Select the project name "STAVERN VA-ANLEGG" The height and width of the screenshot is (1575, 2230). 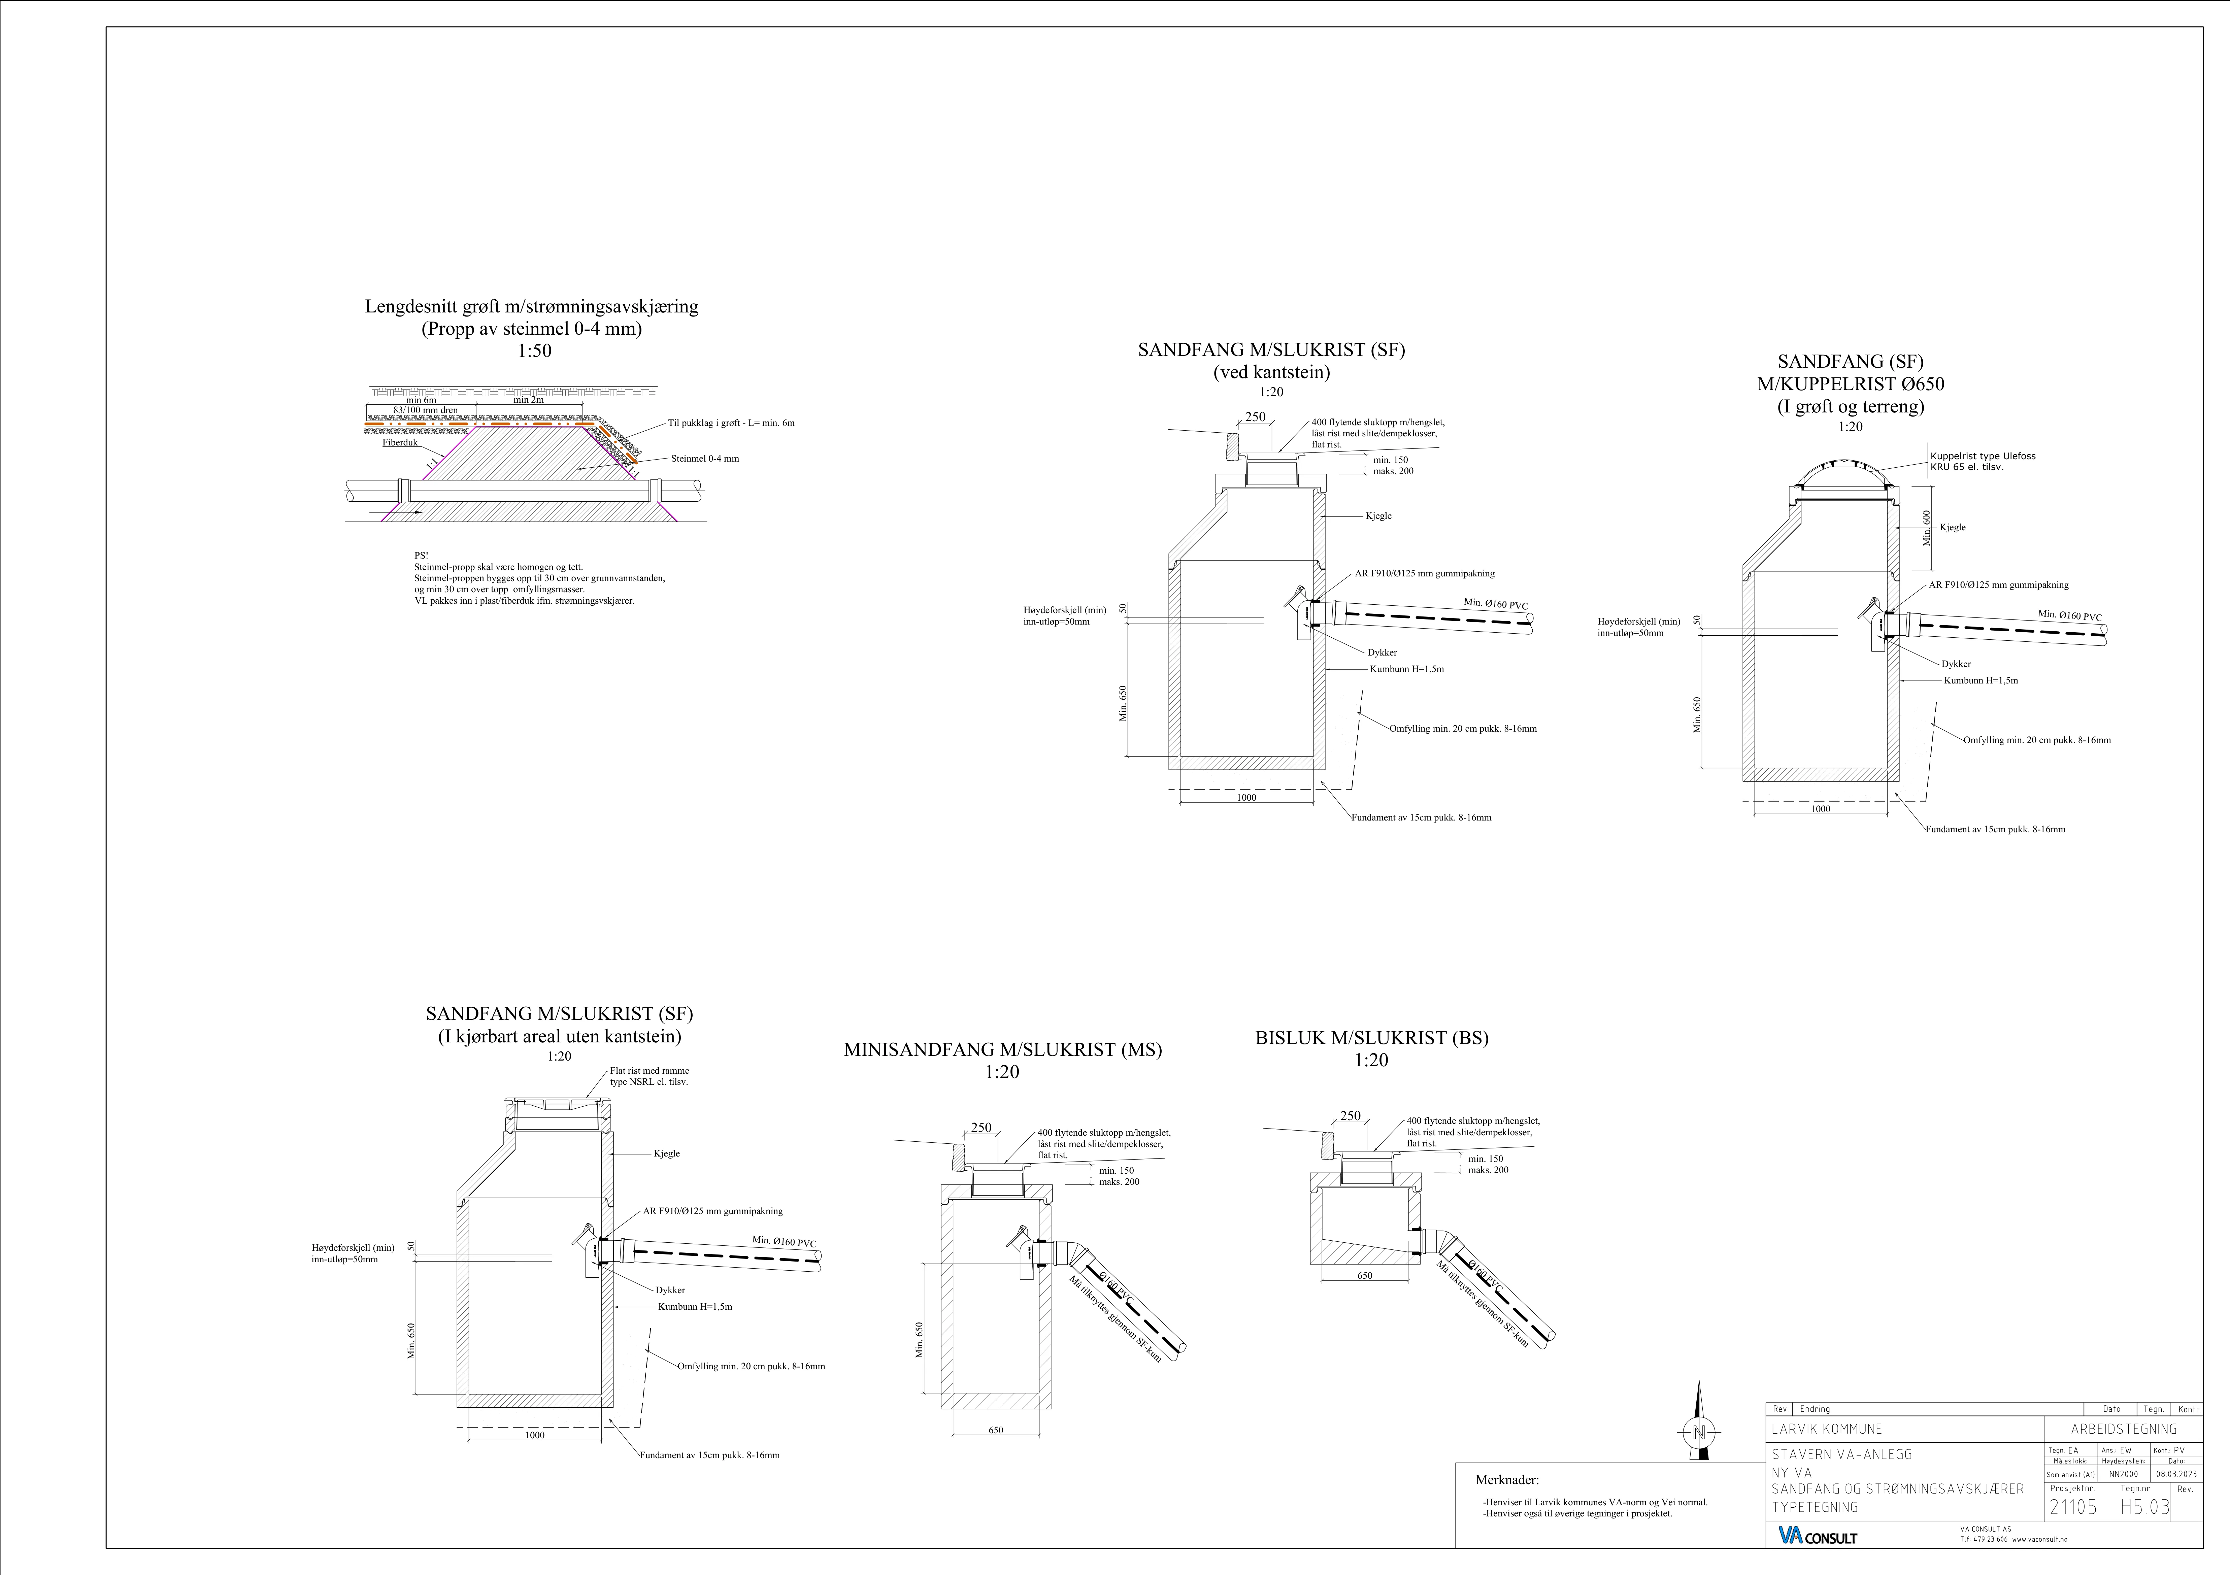tap(1841, 1454)
